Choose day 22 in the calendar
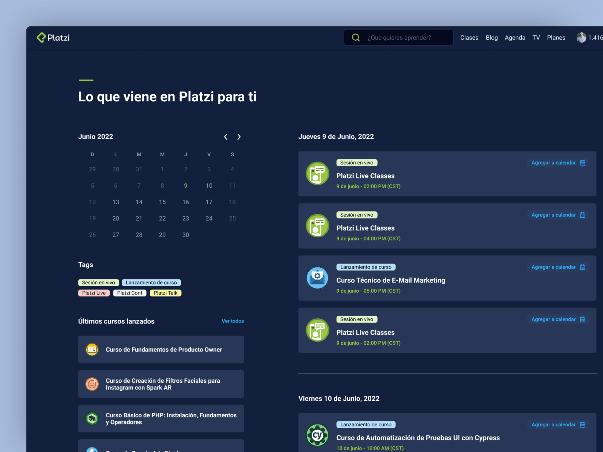 pos(162,218)
